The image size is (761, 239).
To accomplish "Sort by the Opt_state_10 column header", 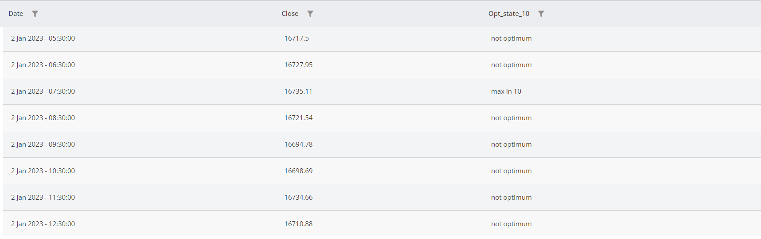I will tap(509, 14).
